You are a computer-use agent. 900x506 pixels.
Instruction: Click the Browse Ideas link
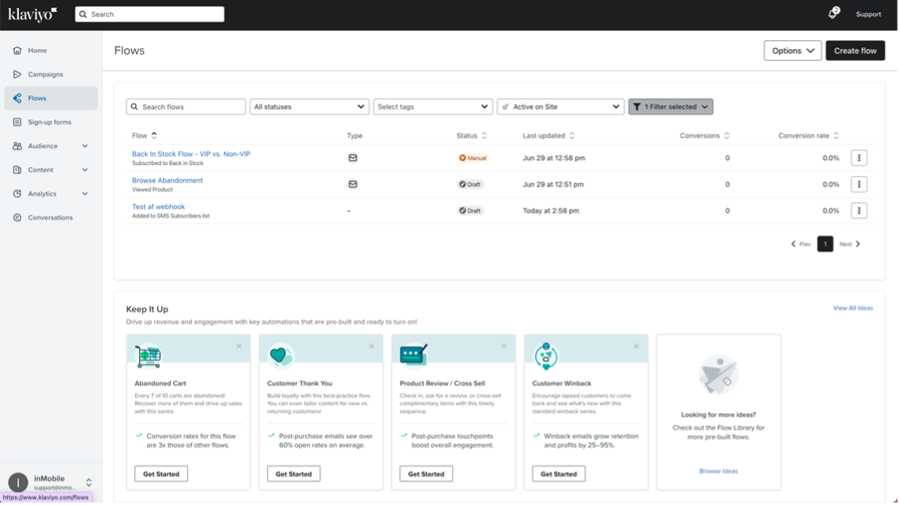718,471
